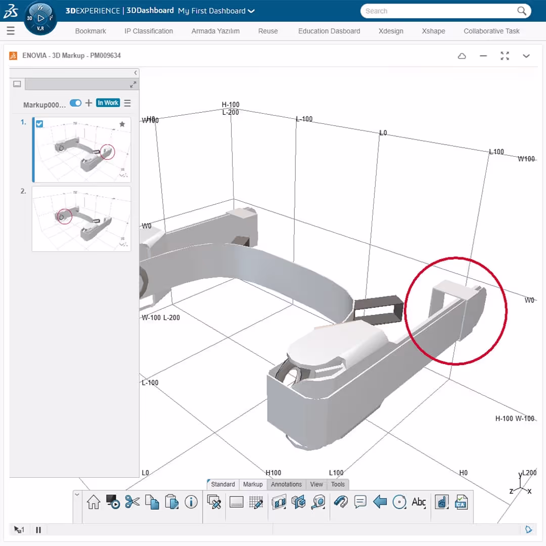Click the markup edit pencil-cross icon
The image size is (546, 546).
click(214, 502)
